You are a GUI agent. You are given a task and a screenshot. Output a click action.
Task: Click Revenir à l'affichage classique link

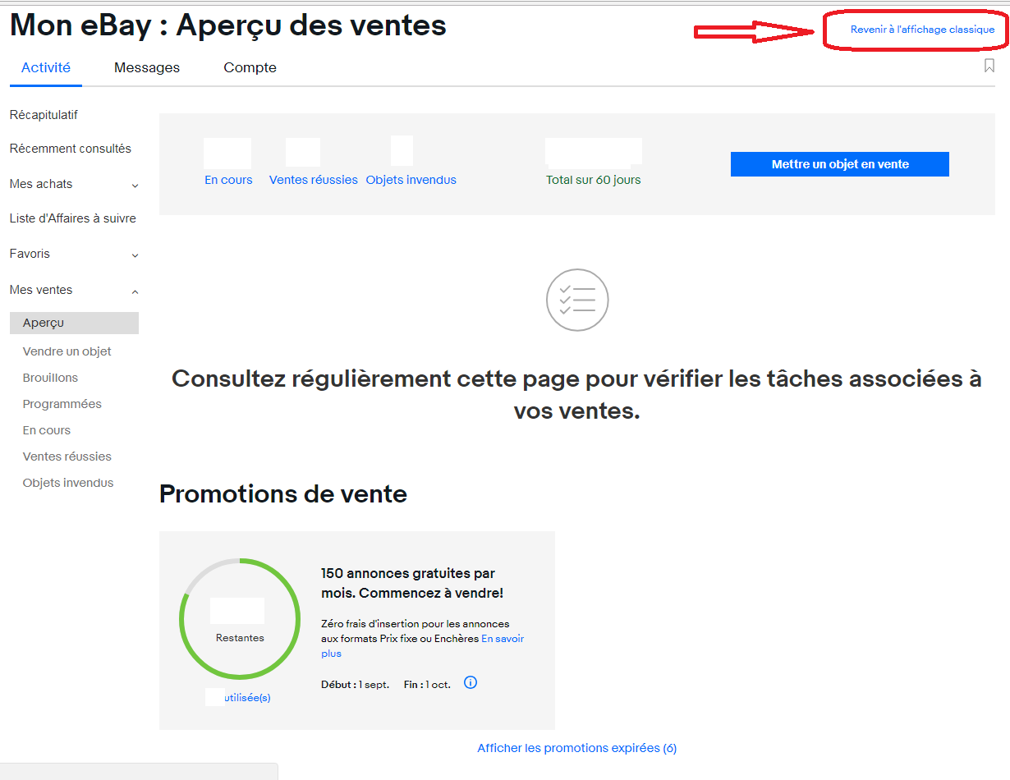(922, 30)
